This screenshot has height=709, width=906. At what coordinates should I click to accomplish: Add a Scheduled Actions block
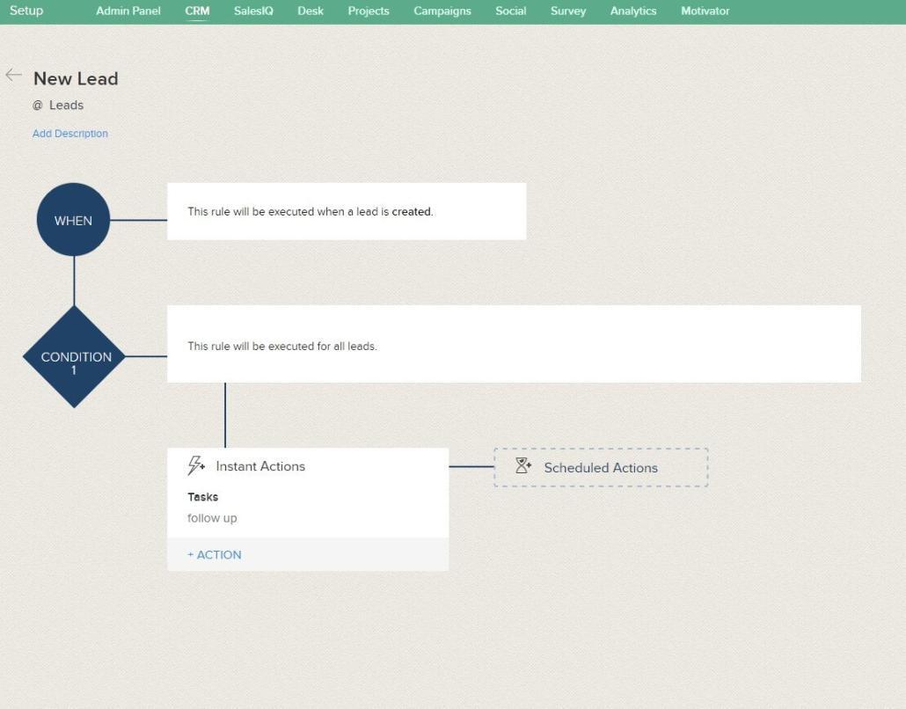[601, 467]
